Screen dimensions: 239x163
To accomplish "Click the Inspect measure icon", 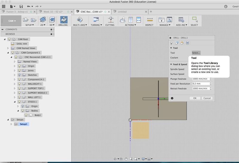I will click(150, 20).
